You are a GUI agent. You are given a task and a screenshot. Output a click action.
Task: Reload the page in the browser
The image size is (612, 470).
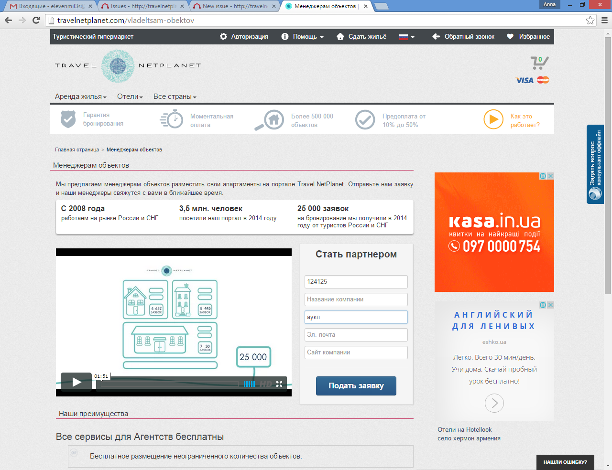pyautogui.click(x=36, y=21)
